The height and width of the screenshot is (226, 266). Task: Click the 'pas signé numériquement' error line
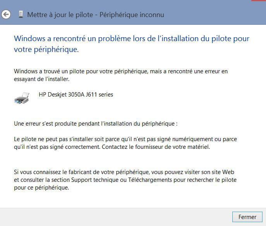coord(125,139)
